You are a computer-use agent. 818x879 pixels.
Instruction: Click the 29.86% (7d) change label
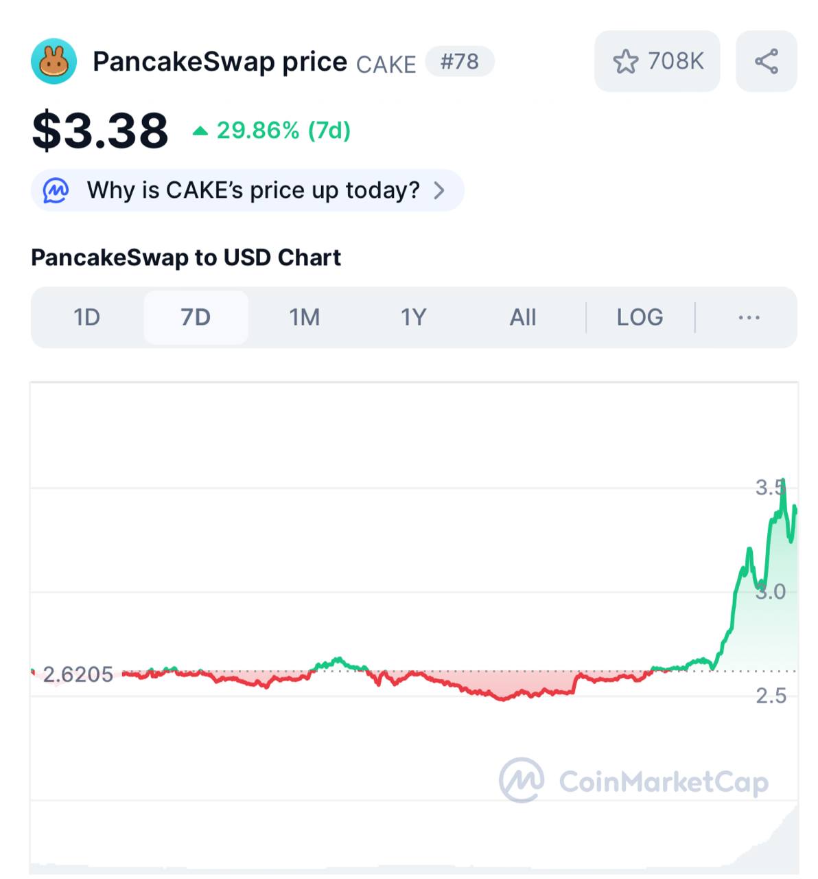tap(283, 130)
